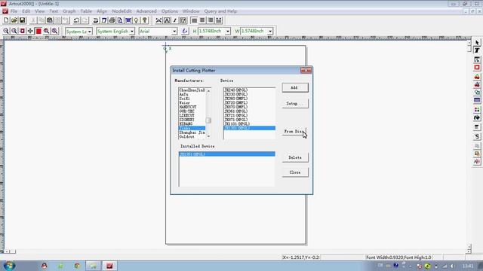Viewport: 483px width, 271px height.
Task: Click the solid red square icon
Action: (38, 31)
